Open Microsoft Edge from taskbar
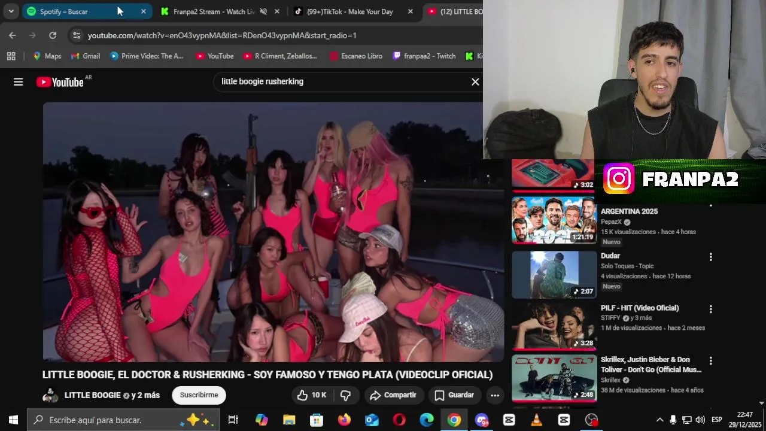 click(427, 420)
